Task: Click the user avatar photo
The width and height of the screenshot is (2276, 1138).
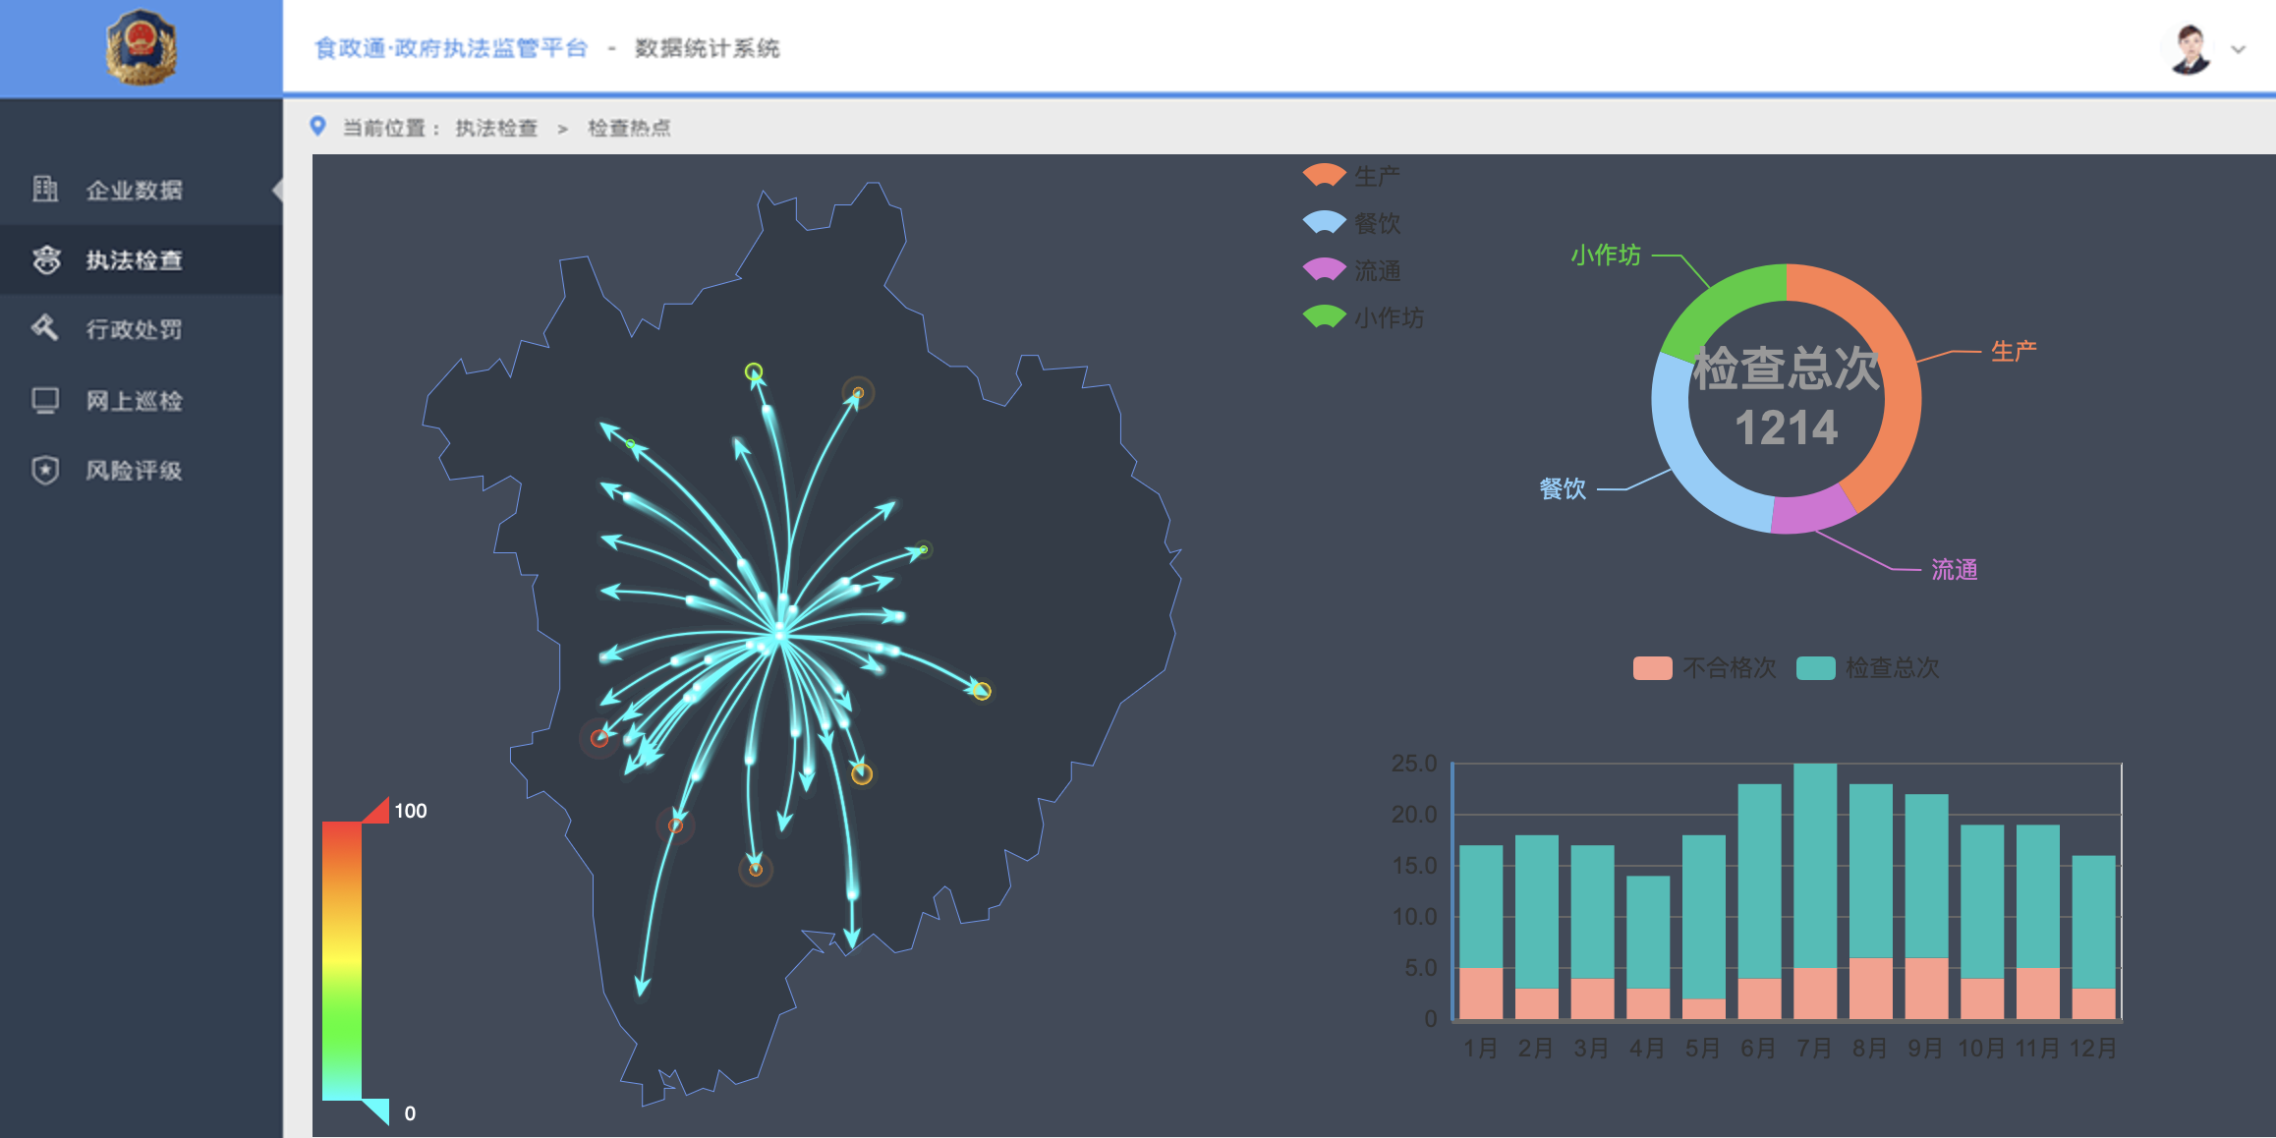Action: [x=2191, y=48]
